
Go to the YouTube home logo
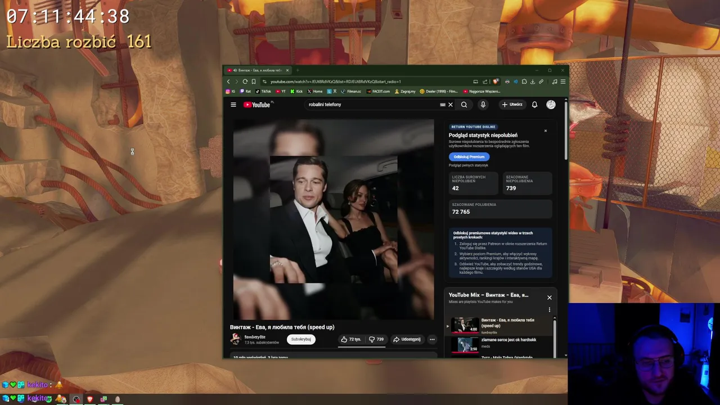(x=257, y=105)
